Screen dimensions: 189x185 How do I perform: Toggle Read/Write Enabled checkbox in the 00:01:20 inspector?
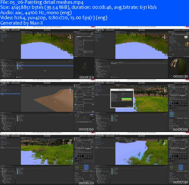(83, 42)
